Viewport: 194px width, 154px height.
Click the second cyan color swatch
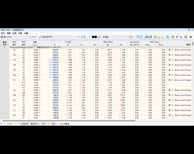[x=91, y=37]
